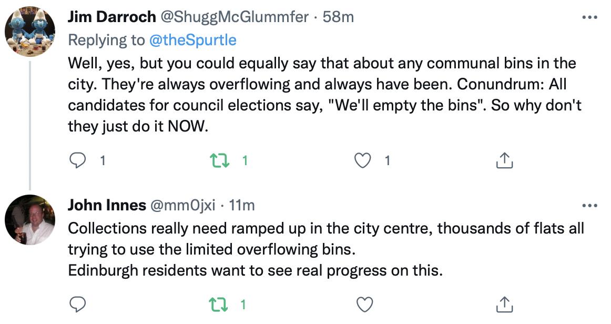Like John Innes's tweet
This screenshot has height=324, width=611.
pyautogui.click(x=364, y=303)
